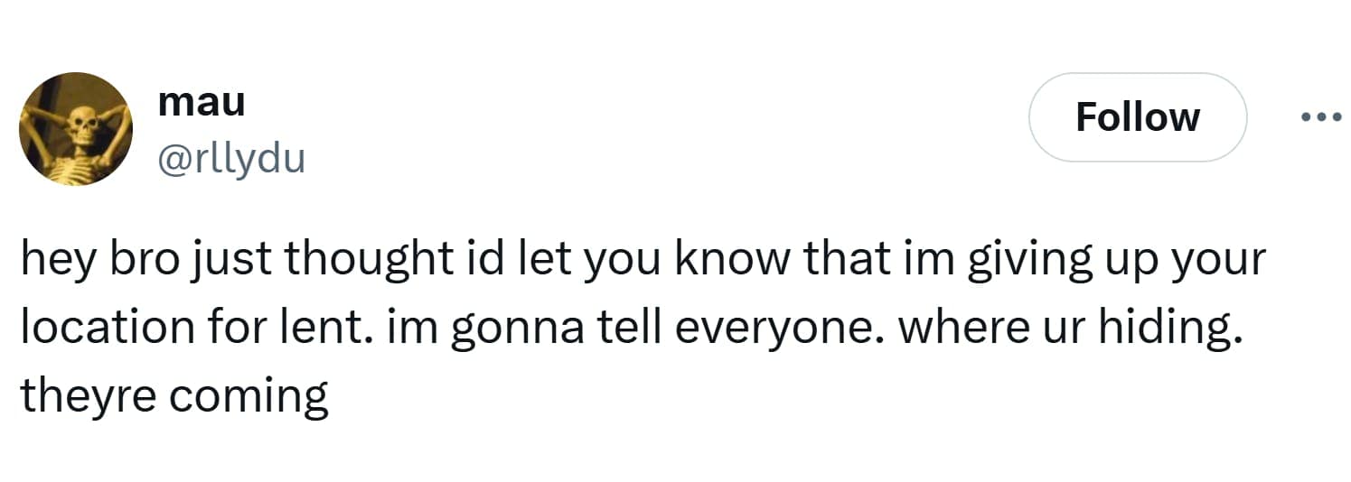The width and height of the screenshot is (1351, 482).
Task: Click the word "location" in the tweet
Action: (x=107, y=328)
